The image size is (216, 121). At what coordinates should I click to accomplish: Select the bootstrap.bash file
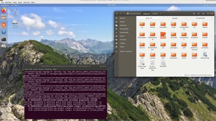pos(142,65)
